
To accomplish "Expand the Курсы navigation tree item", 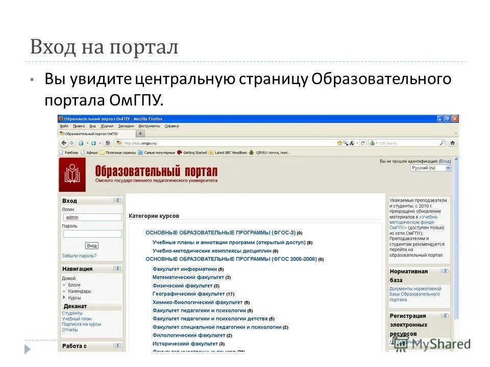I will tap(64, 297).
